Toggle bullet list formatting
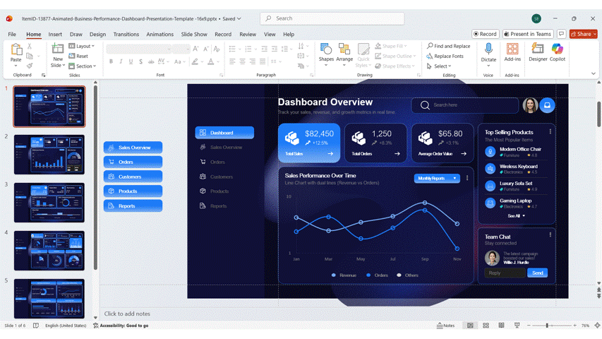Viewport: 602px width, 339px height. tap(232, 49)
